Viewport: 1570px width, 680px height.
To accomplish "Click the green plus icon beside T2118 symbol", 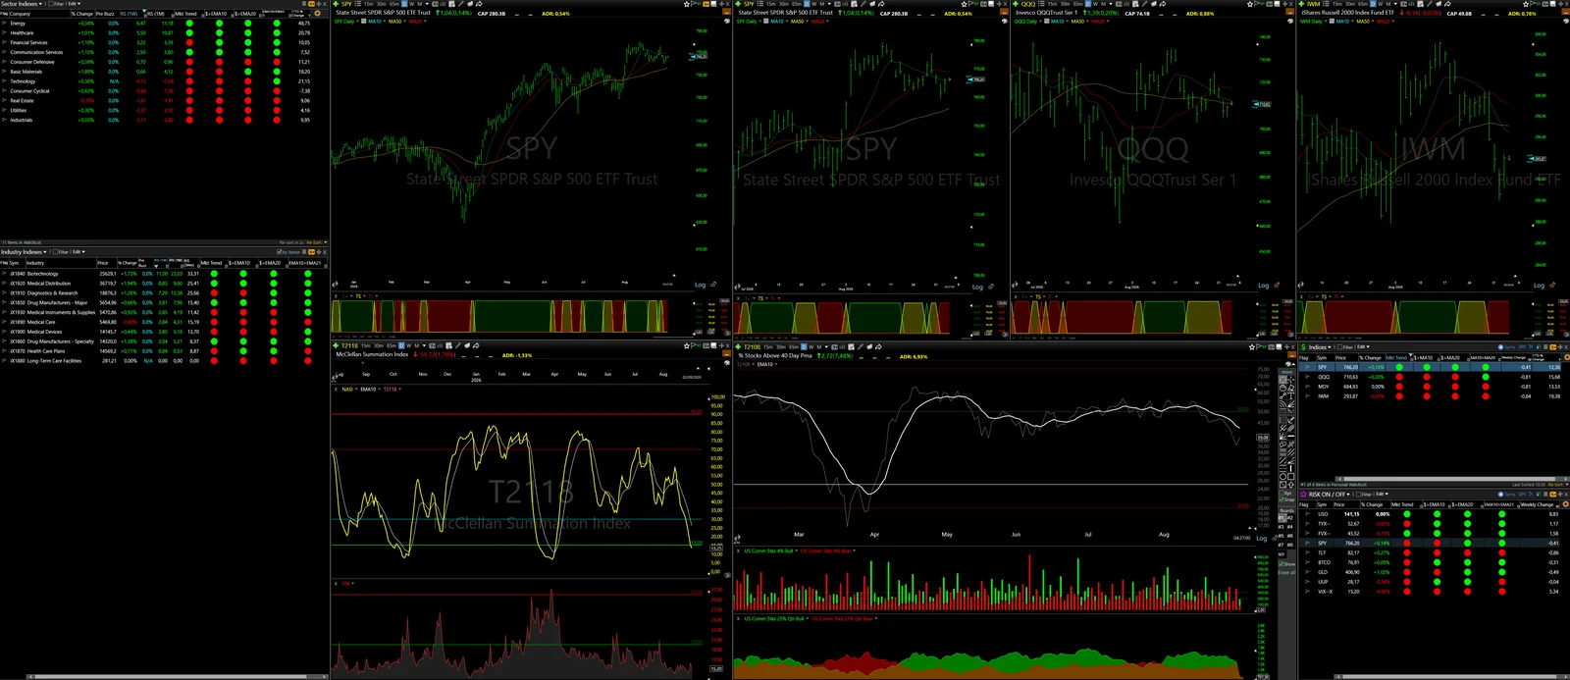I will pos(336,346).
